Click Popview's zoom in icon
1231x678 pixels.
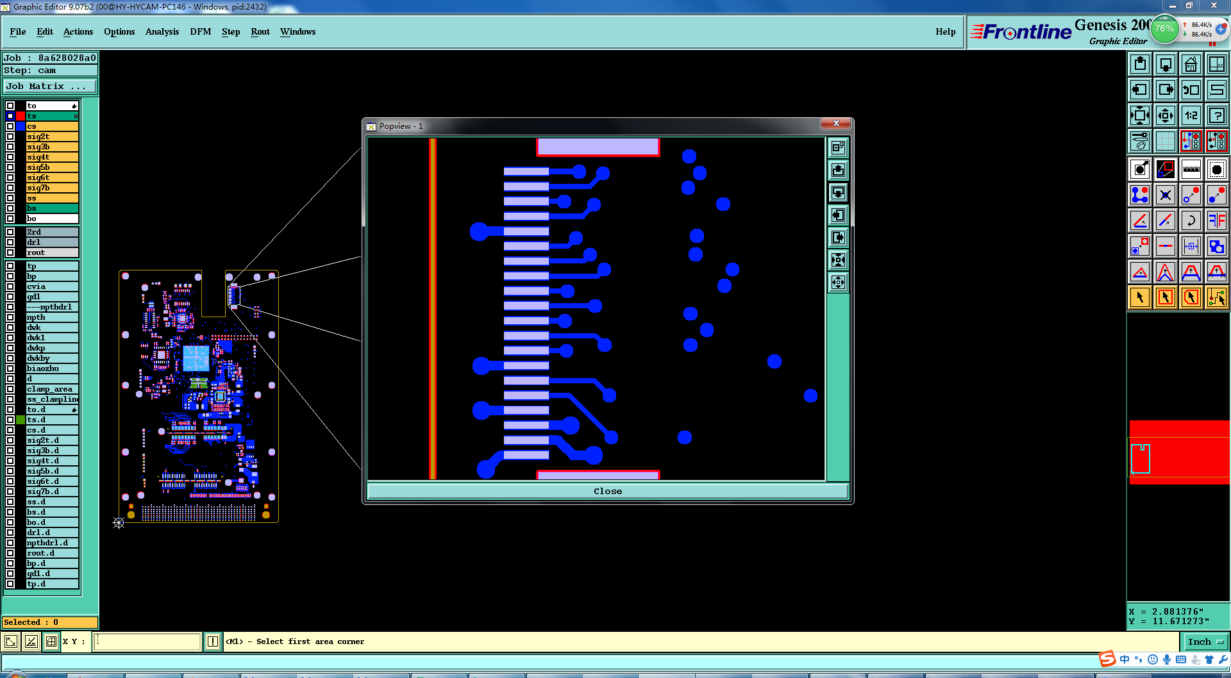point(838,260)
